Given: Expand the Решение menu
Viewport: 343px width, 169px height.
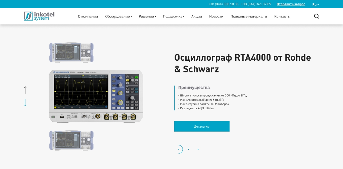Looking at the screenshot, I should [147, 17].
